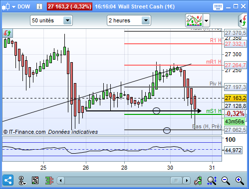Image resolution: width=249 pixels, height=189 pixels.
Task: Click the R1 H pivot line label
Action: 216,40
